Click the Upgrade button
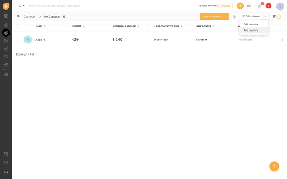The width and height of the screenshot is (287, 179). point(225,6)
